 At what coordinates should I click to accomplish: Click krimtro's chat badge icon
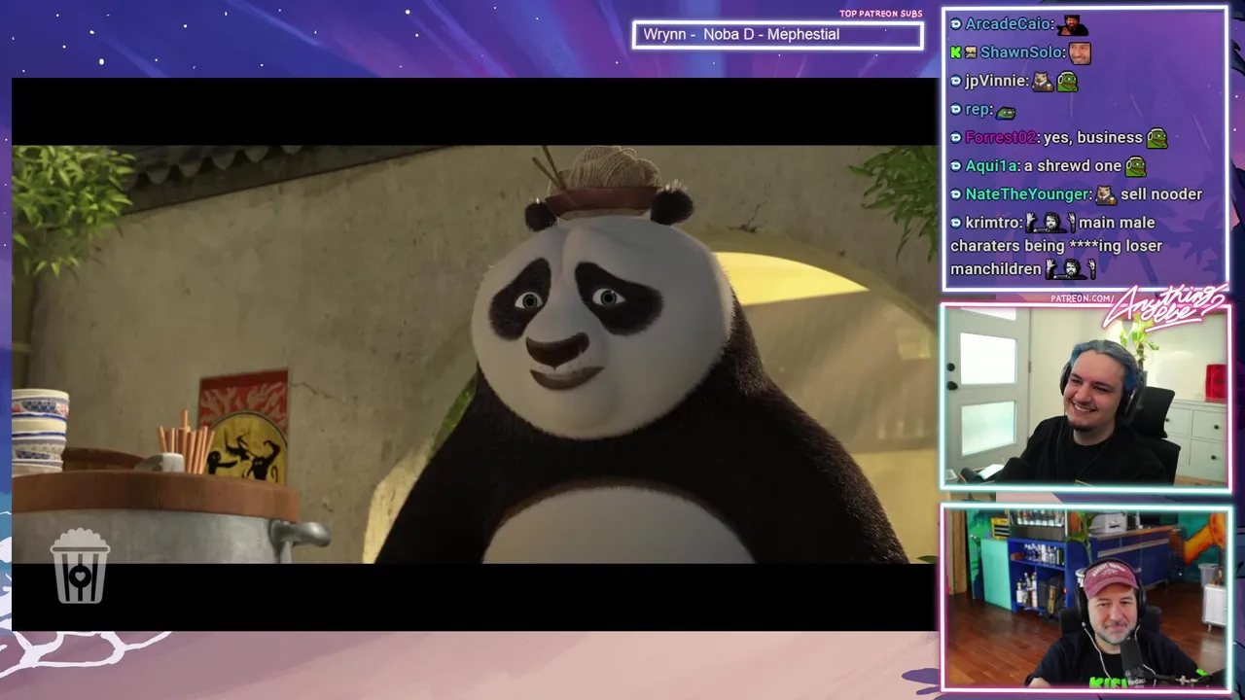coord(956,223)
